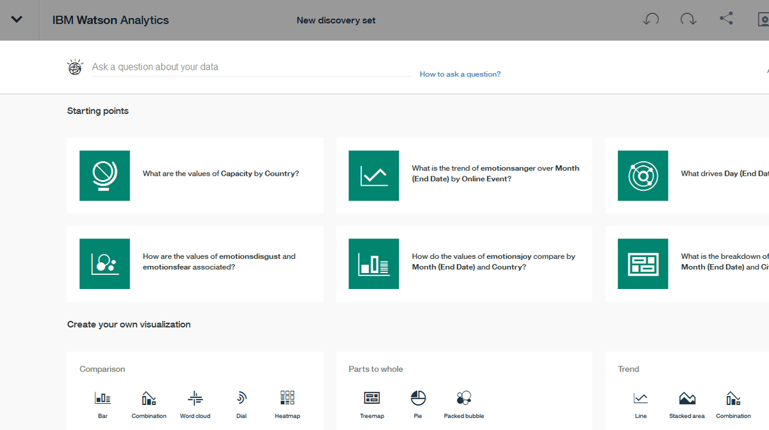Open the 'What drives Day' starting point text
The height and width of the screenshot is (430, 769).
tap(725, 174)
